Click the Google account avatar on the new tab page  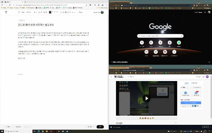click(209, 12)
